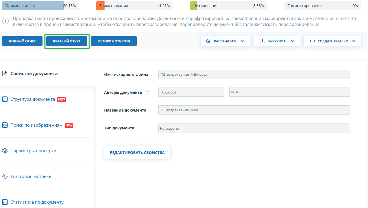
Task: Click the image search picture icon
Action: click(x=5, y=125)
